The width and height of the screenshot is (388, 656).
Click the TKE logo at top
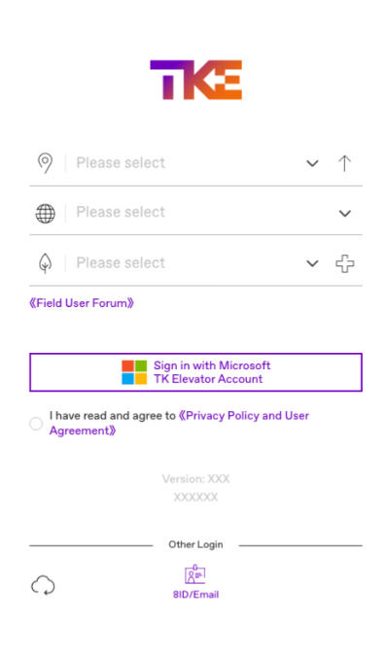pyautogui.click(x=195, y=80)
